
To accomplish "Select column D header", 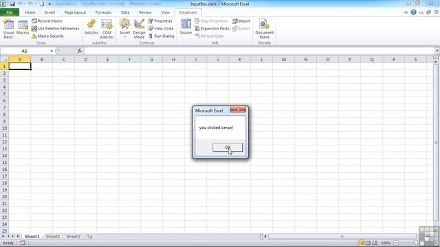I will [85, 60].
